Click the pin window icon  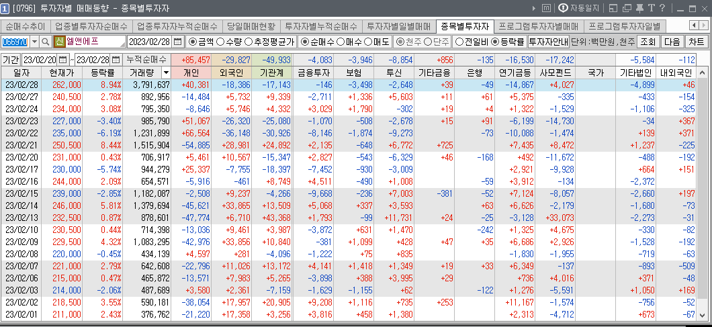(x=638, y=8)
